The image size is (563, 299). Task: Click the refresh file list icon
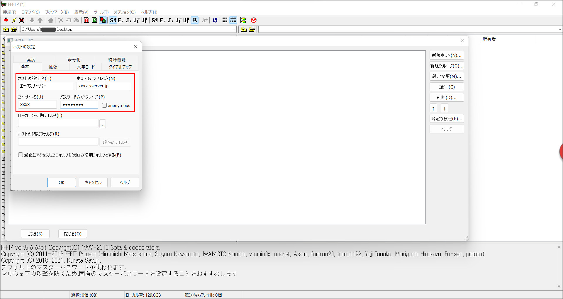pos(215,20)
